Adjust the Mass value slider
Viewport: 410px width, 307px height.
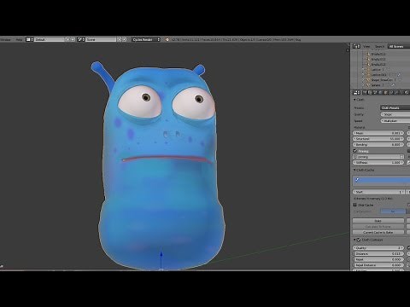coord(378,133)
